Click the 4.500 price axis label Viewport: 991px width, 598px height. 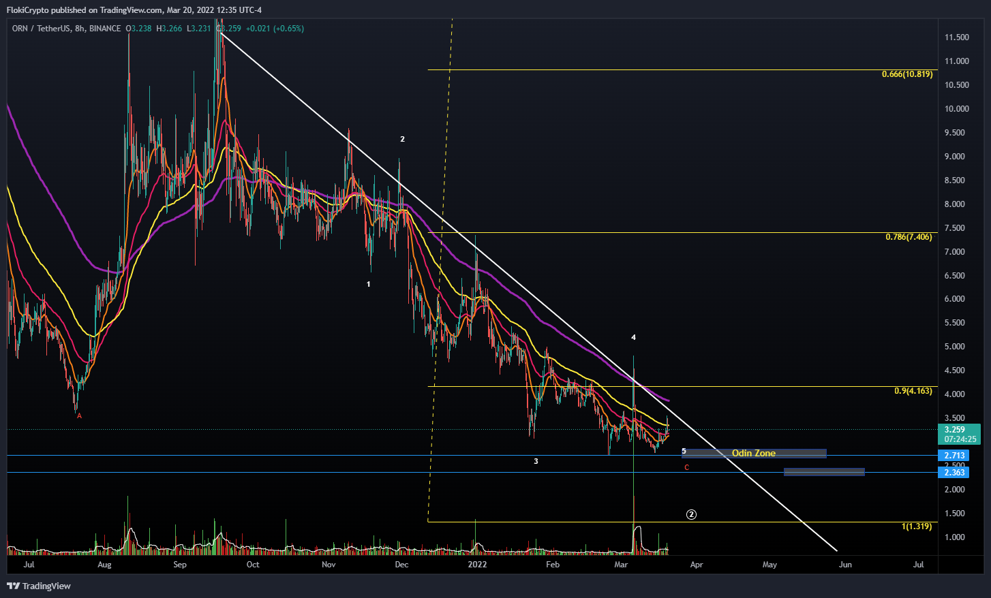pyautogui.click(x=954, y=371)
